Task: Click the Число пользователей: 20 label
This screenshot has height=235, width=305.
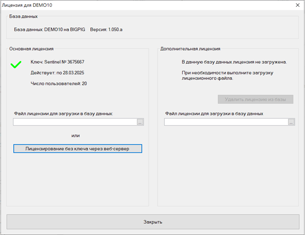Action: pyautogui.click(x=59, y=84)
